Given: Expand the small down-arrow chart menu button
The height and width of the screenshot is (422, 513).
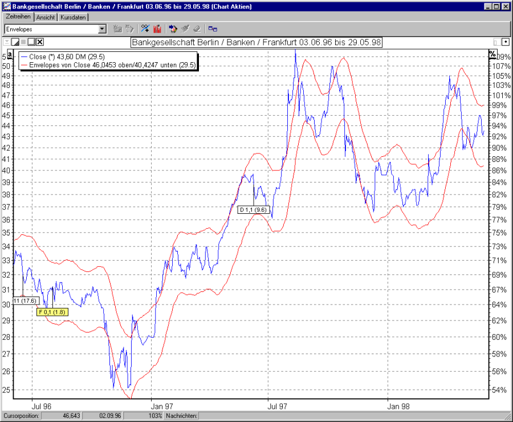Looking at the screenshot, I should pyautogui.click(x=7, y=42).
